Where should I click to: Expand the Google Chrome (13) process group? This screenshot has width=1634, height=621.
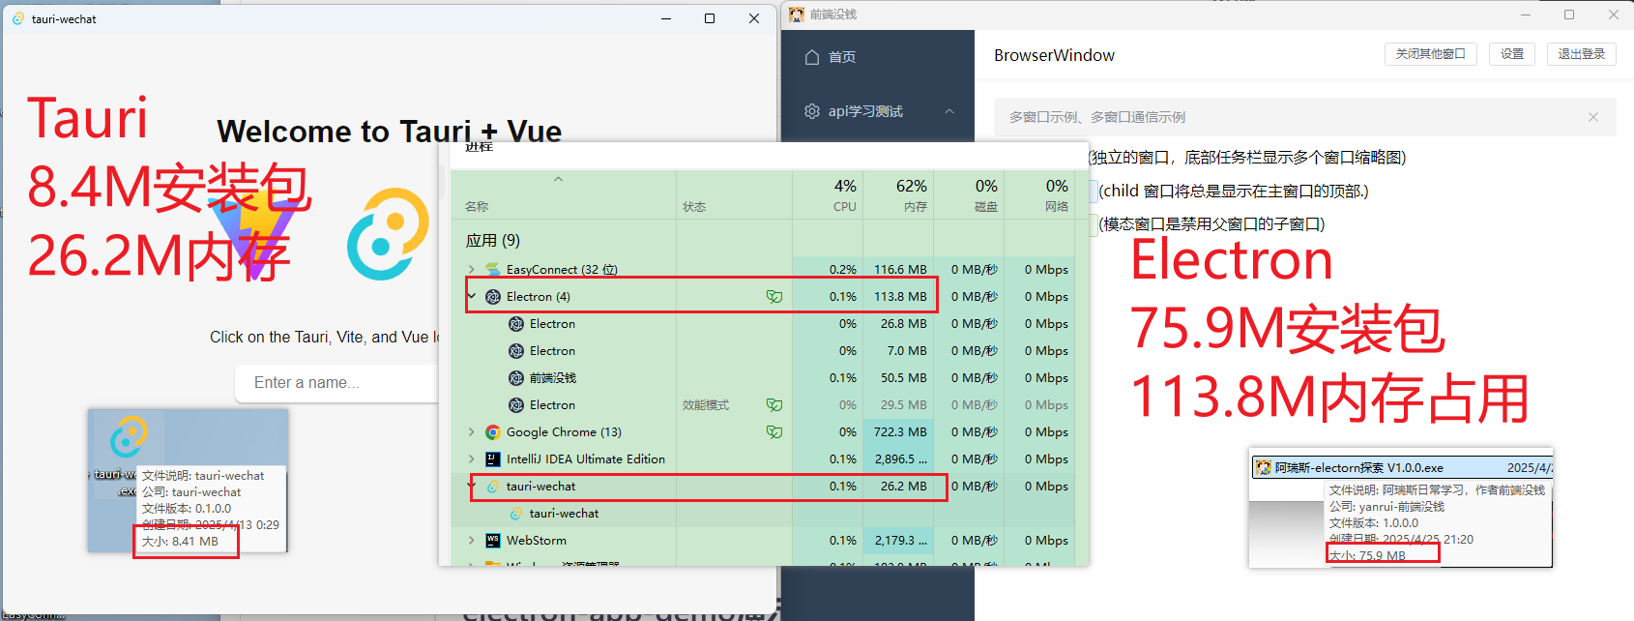click(471, 432)
